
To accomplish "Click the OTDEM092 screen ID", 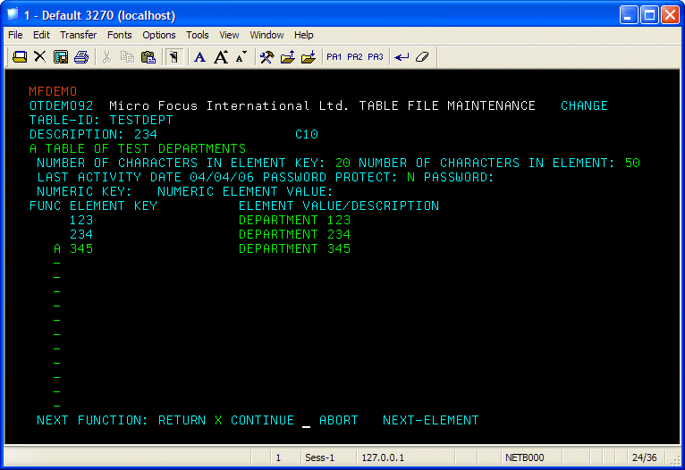I will coord(61,105).
